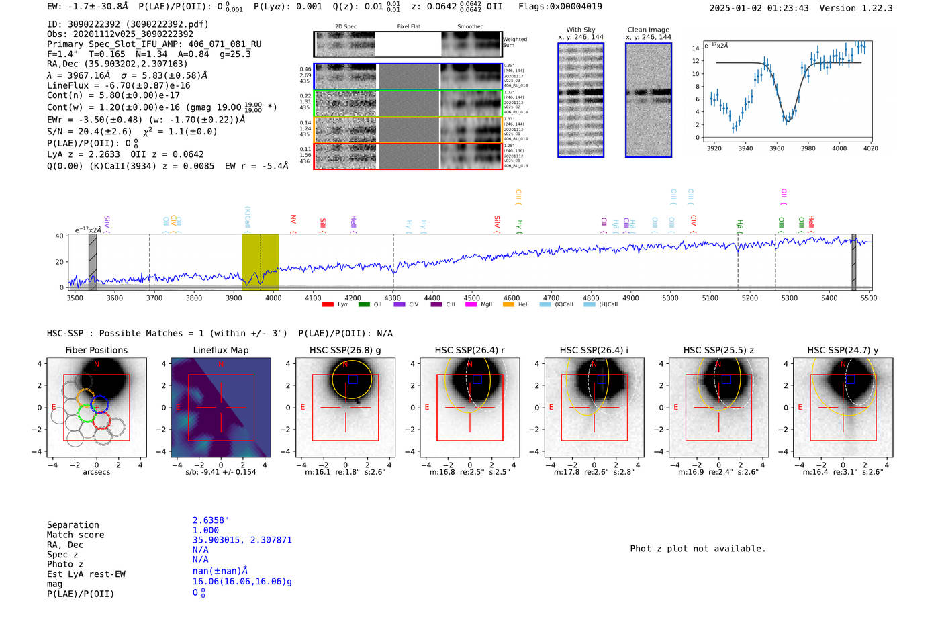Click the Est LyA rest-EW label
Viewport: 940px width, 640px height.
(x=86, y=574)
